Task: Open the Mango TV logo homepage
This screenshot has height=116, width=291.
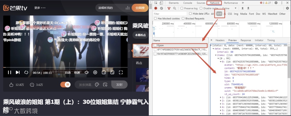Action: click(x=15, y=8)
